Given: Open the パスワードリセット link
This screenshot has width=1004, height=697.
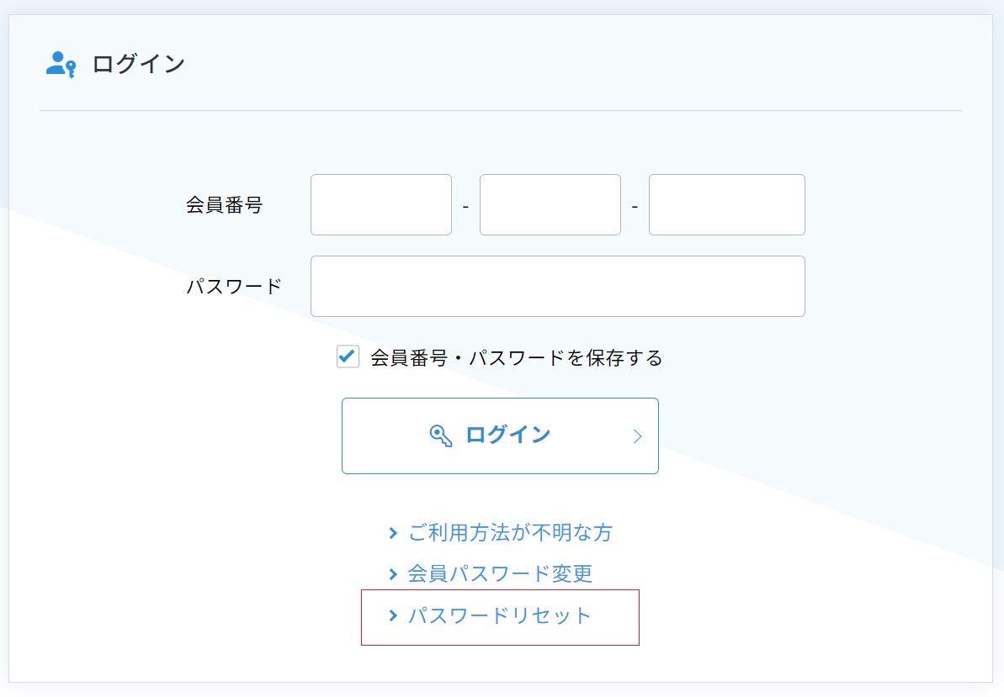Looking at the screenshot, I should pos(499,615).
